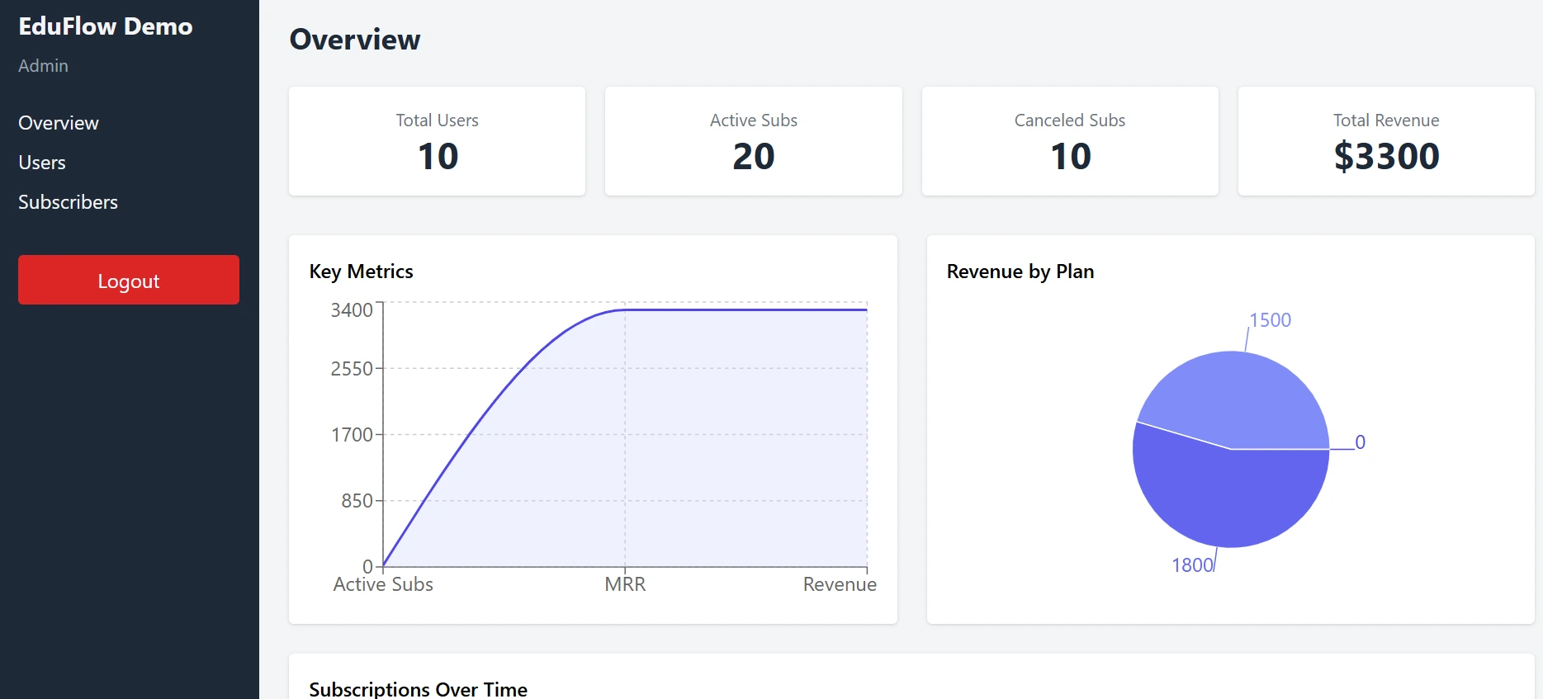Open the Canceled Subs card
This screenshot has width=1543, height=699.
[x=1070, y=141]
